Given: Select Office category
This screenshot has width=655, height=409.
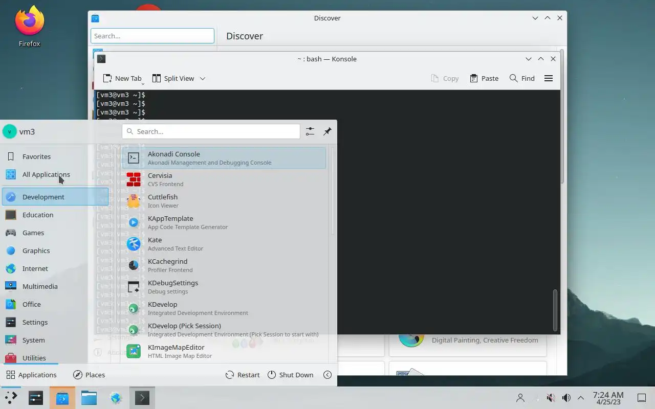Looking at the screenshot, I should point(55,304).
